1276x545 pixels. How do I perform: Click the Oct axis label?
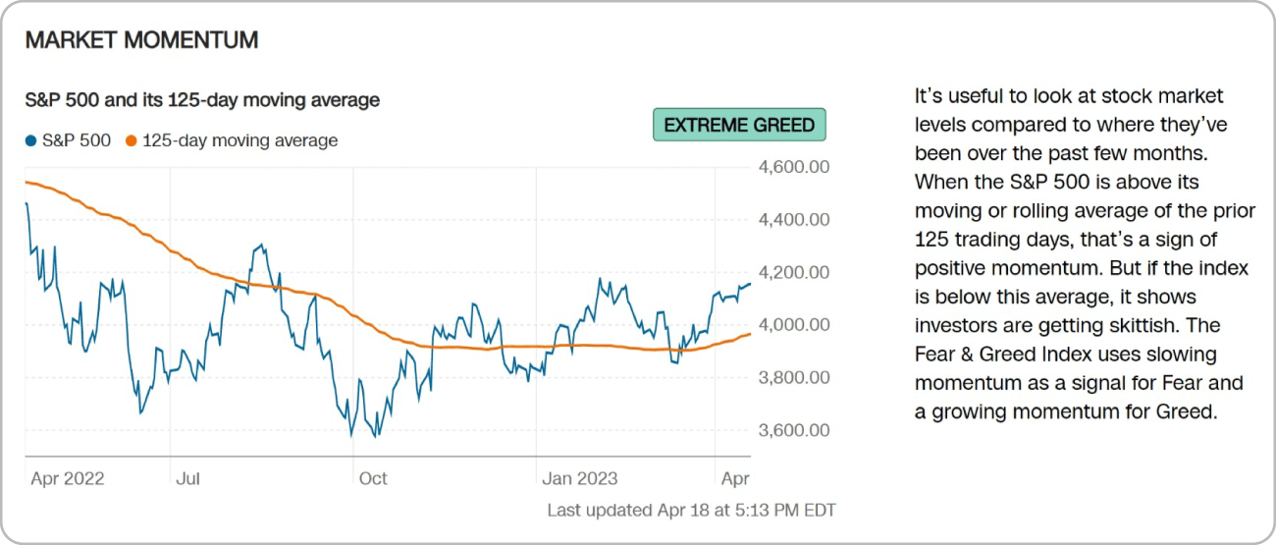(x=373, y=478)
